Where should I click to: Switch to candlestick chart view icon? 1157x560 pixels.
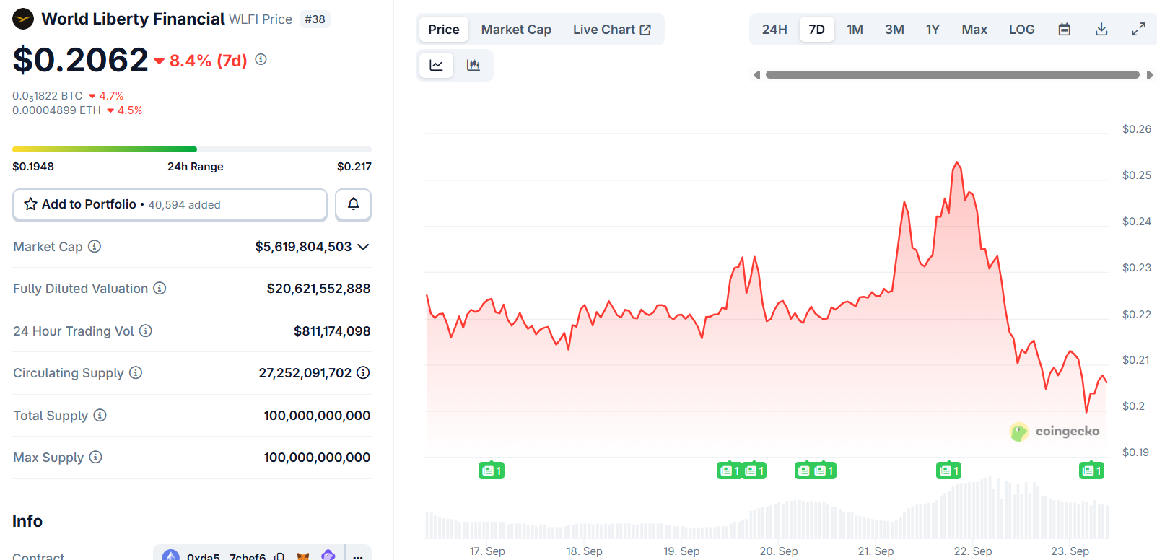[473, 65]
